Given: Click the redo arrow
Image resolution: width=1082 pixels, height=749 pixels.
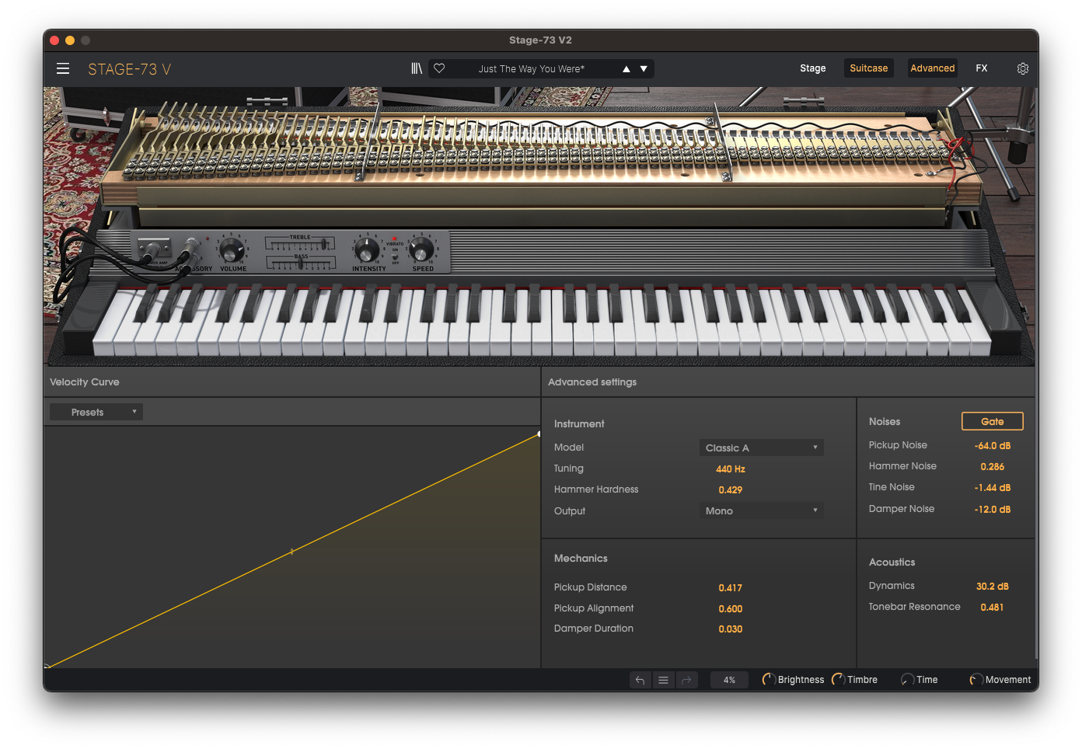Looking at the screenshot, I should [686, 680].
